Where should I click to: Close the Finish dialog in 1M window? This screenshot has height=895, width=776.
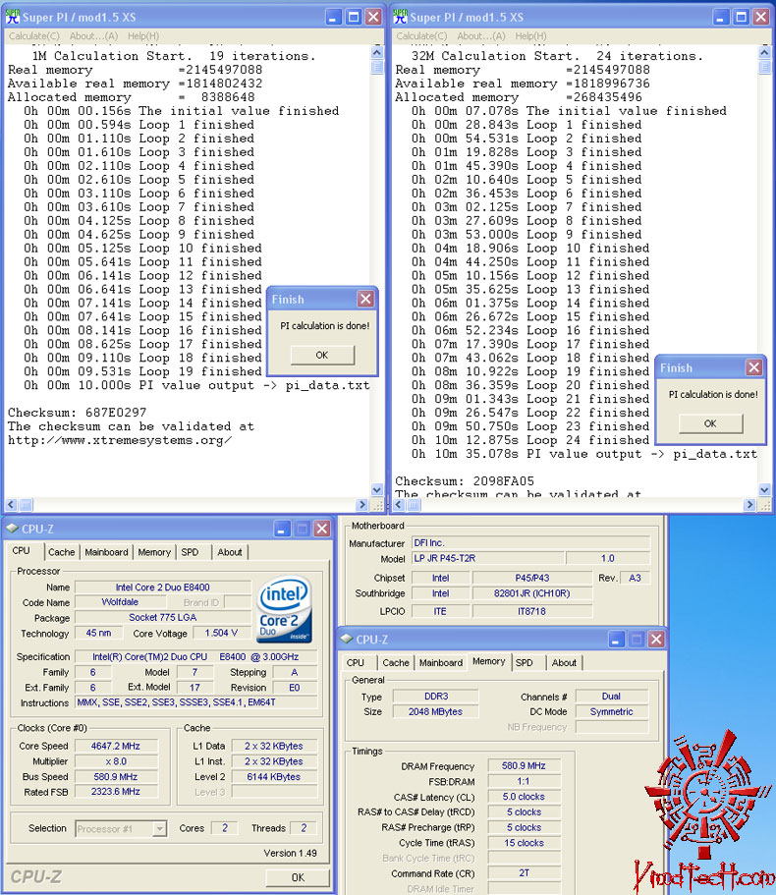(365, 299)
